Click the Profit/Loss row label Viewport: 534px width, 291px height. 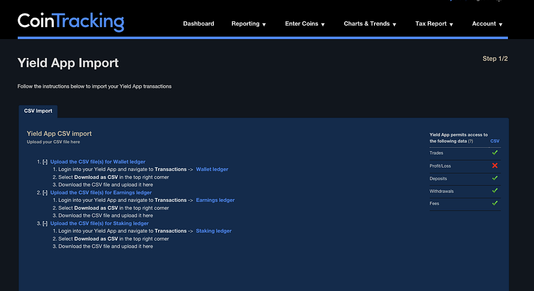pos(440,166)
